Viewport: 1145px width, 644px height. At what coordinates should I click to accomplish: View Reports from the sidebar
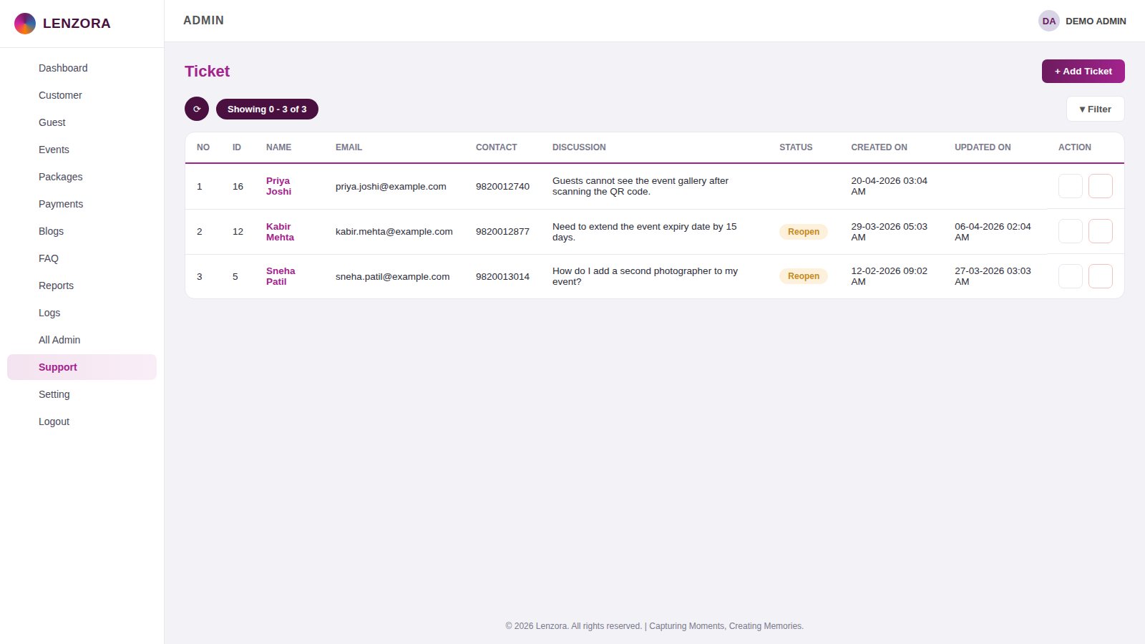(82, 286)
